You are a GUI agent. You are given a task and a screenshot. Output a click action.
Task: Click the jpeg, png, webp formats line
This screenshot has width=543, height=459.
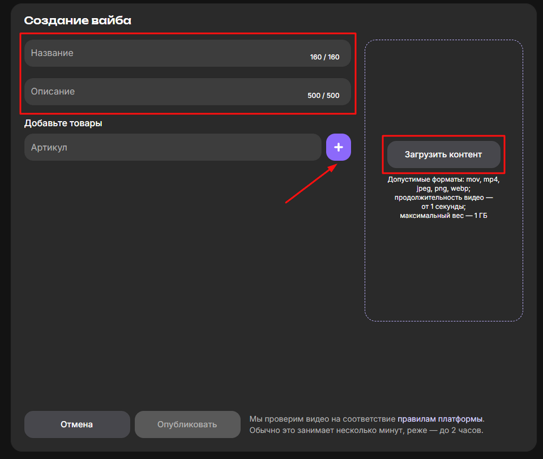click(x=443, y=188)
